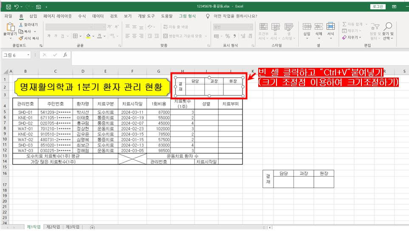
Task: Switch to the 데이터 tab
Action: pyautogui.click(x=98, y=16)
